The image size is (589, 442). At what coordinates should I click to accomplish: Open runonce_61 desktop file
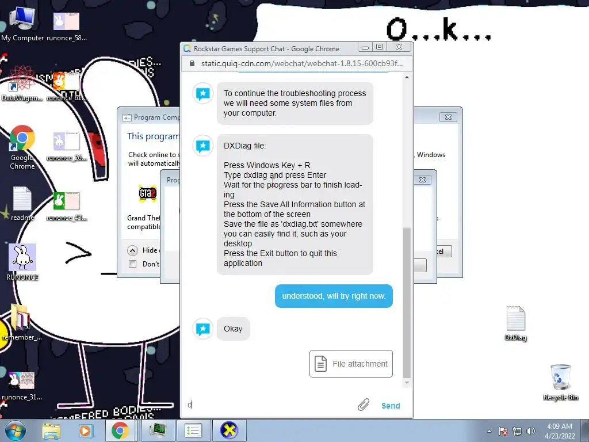pos(67,86)
